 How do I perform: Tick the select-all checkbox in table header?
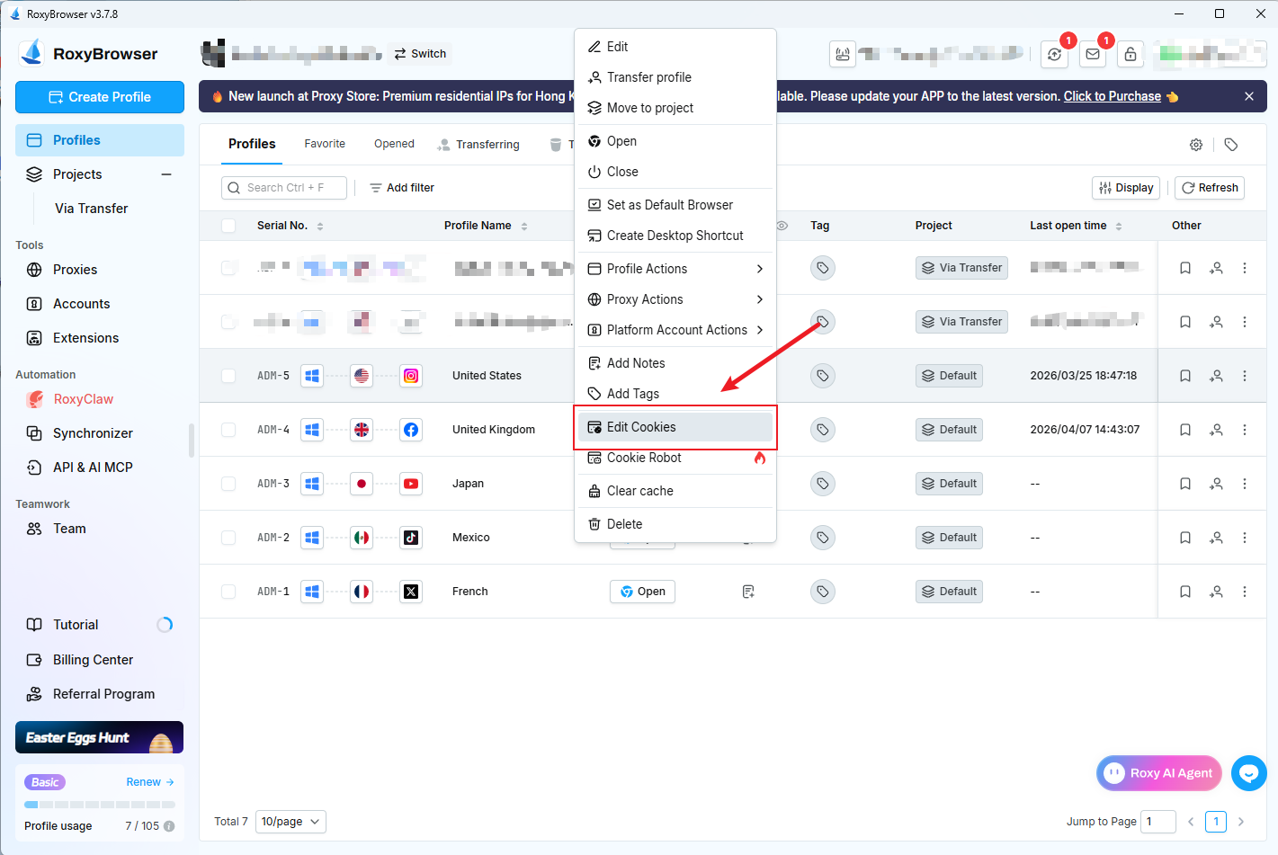(228, 226)
